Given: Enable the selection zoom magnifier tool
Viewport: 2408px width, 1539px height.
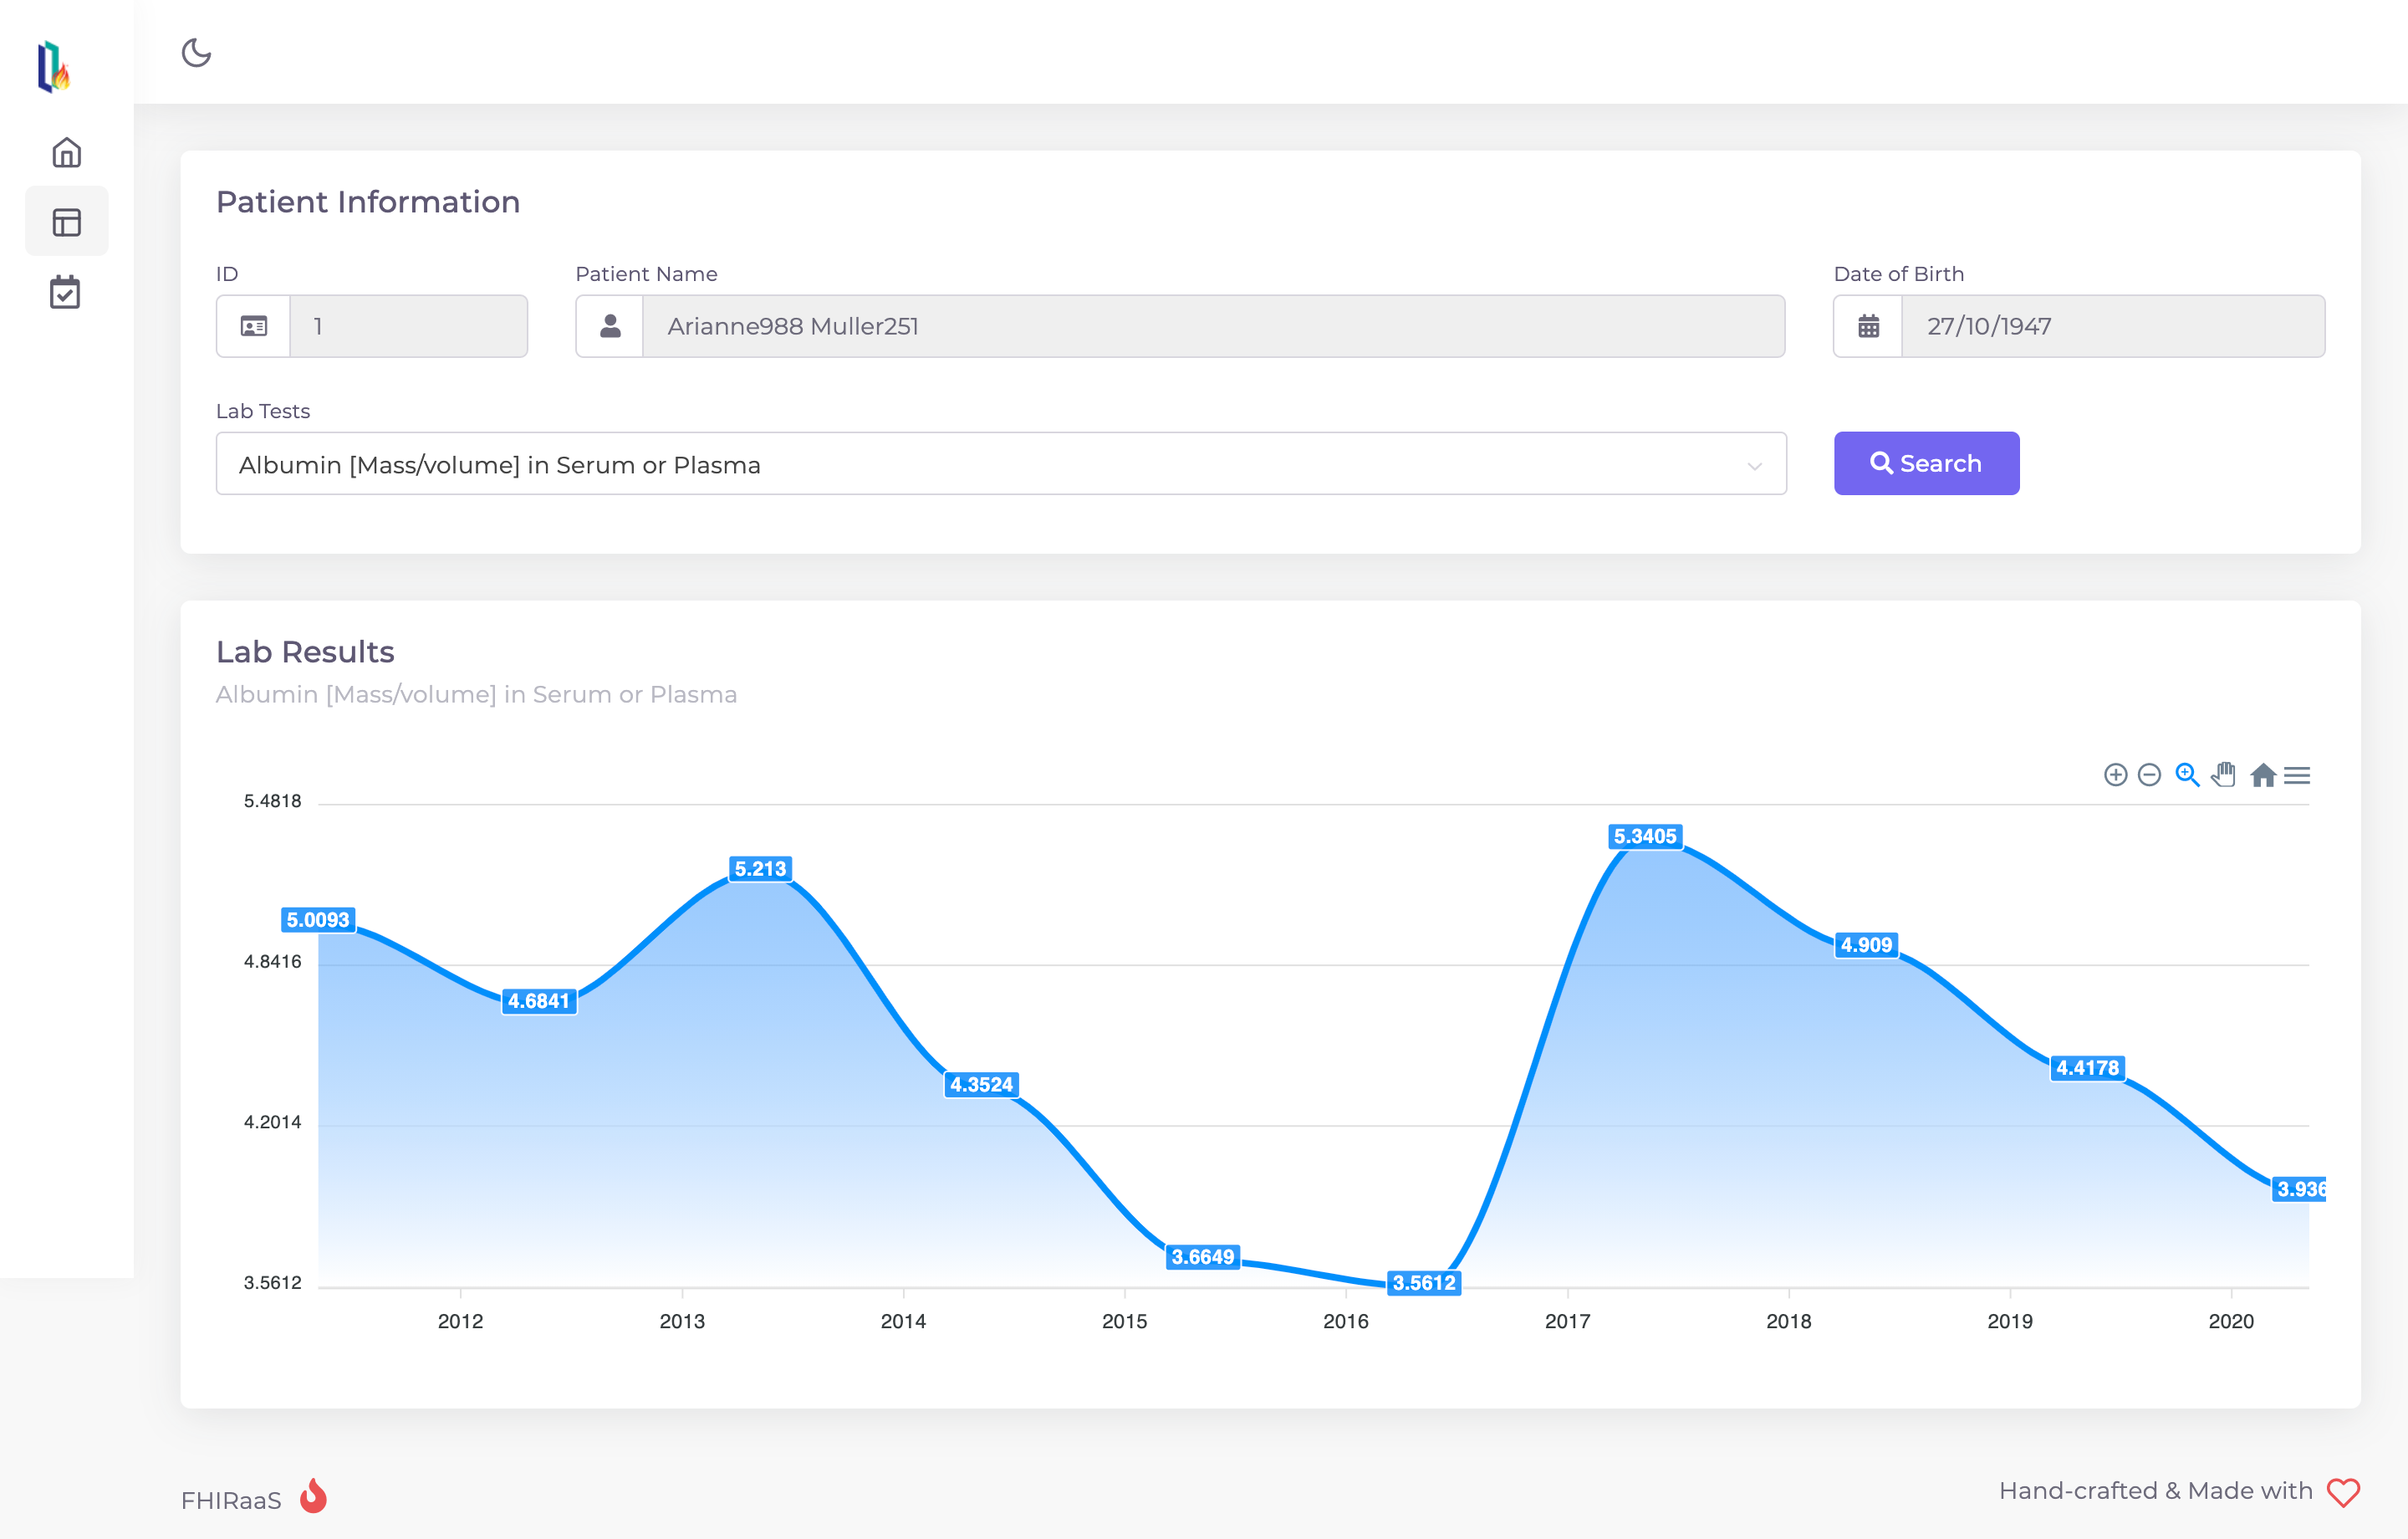Looking at the screenshot, I should point(2187,775).
